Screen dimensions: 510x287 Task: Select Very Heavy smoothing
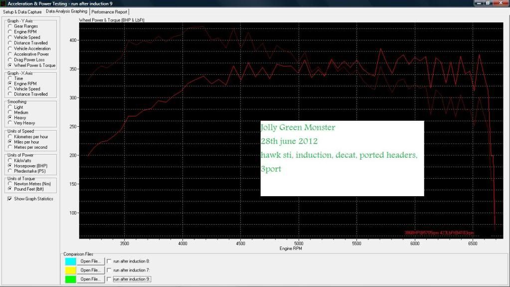tap(10, 122)
